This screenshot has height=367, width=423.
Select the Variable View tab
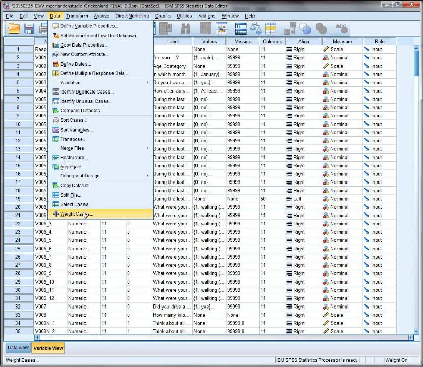click(x=48, y=348)
